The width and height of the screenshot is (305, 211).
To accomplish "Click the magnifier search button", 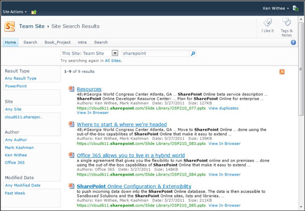I will tap(193, 54).
